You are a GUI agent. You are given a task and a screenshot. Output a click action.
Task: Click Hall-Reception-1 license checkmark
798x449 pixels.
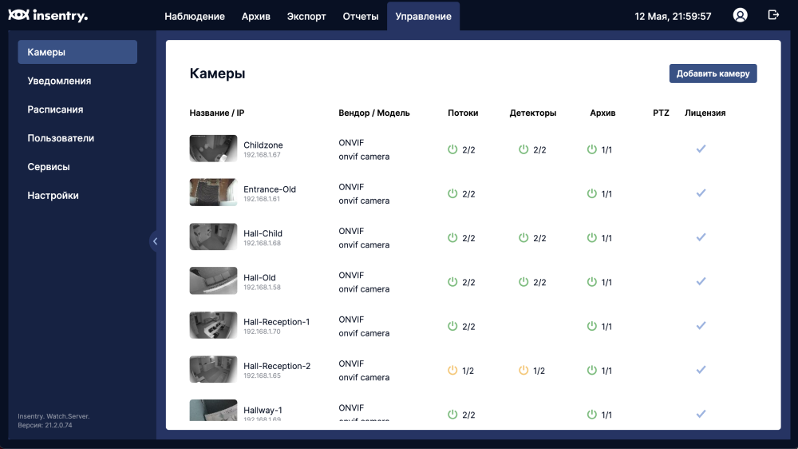tap(701, 326)
